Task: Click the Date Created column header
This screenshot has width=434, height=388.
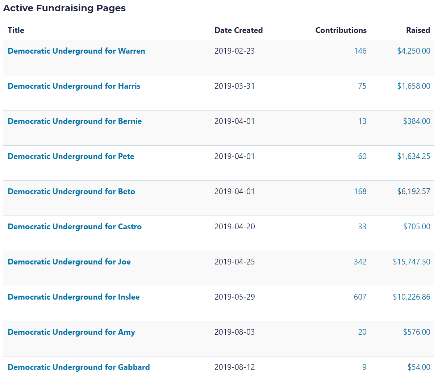Action: tap(238, 30)
